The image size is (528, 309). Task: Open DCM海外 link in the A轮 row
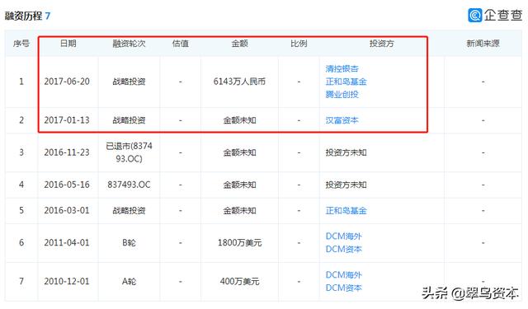pos(343,275)
